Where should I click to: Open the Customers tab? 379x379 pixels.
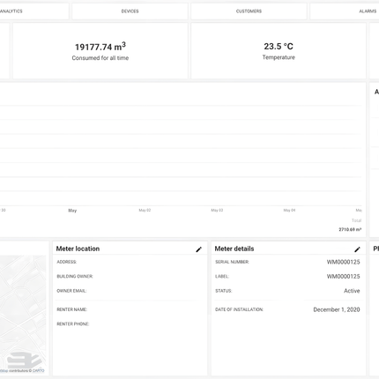pos(249,11)
